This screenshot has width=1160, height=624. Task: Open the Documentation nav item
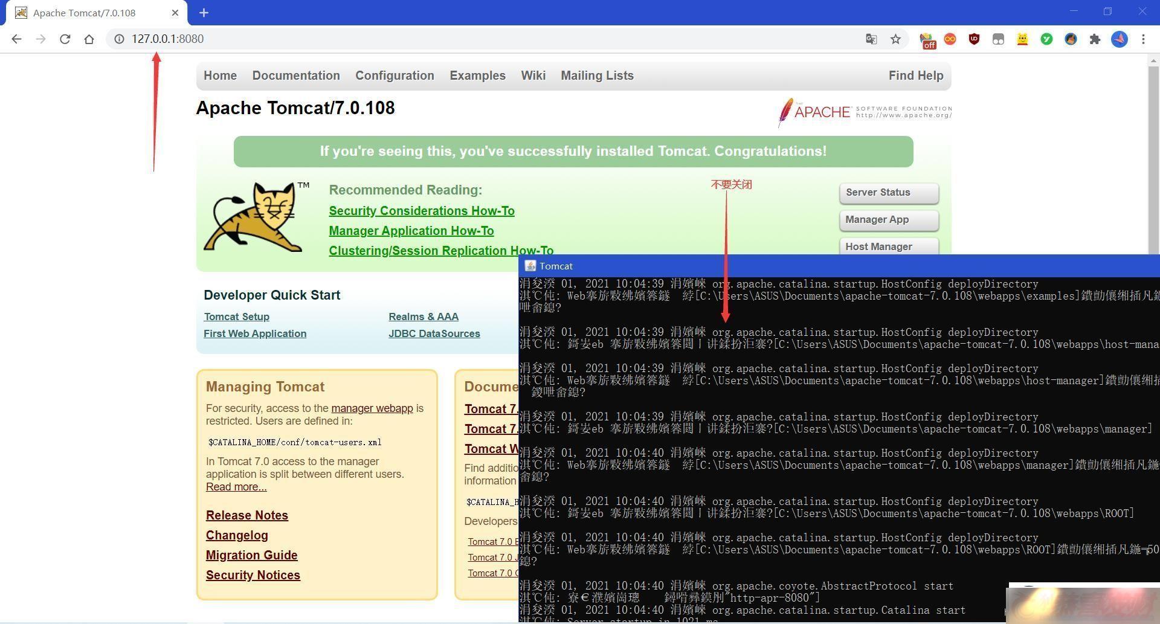pos(296,76)
